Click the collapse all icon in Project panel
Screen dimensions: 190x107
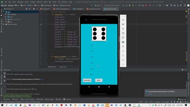pyautogui.click(x=30, y=9)
